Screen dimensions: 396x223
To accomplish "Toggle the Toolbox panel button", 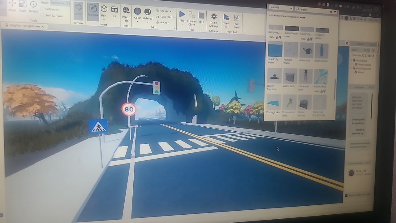I will [93, 11].
